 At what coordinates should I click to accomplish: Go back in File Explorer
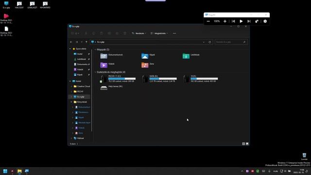click(x=71, y=42)
